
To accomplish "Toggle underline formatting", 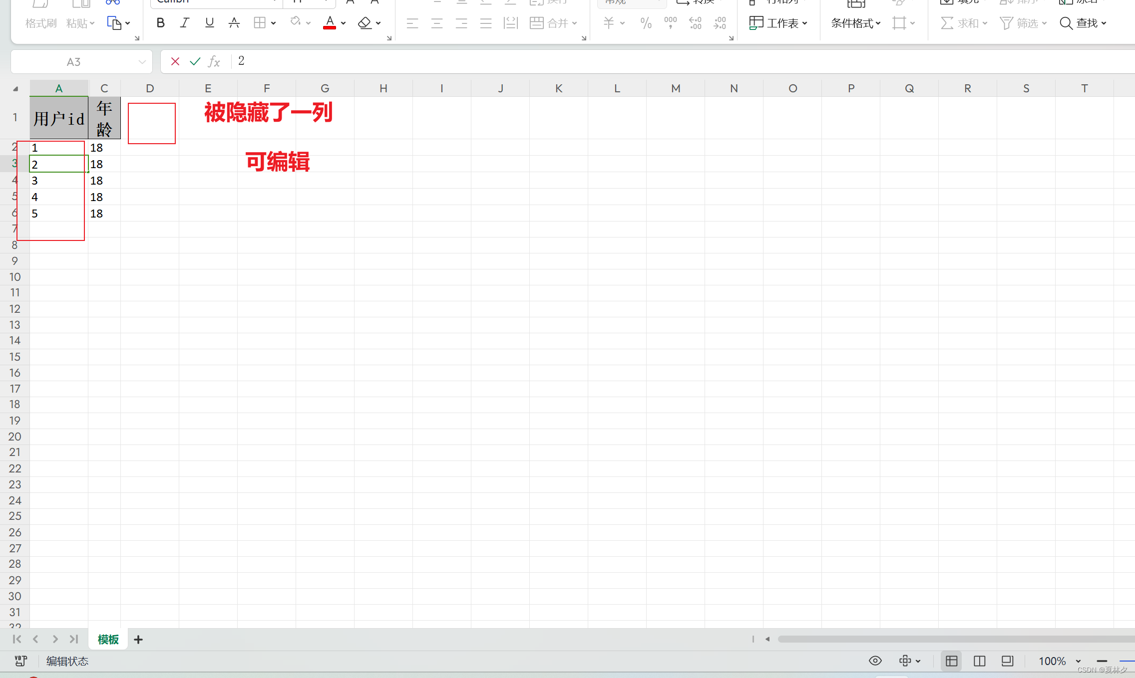I will pos(209,23).
